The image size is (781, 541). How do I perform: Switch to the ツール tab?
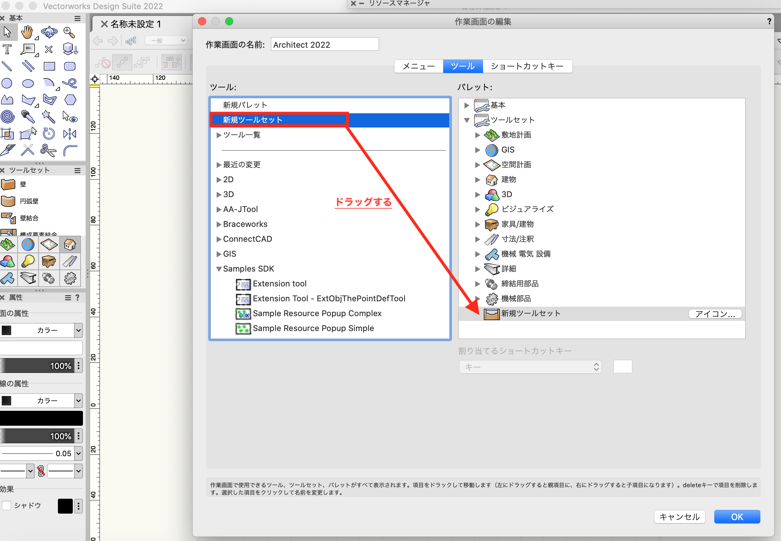point(463,66)
